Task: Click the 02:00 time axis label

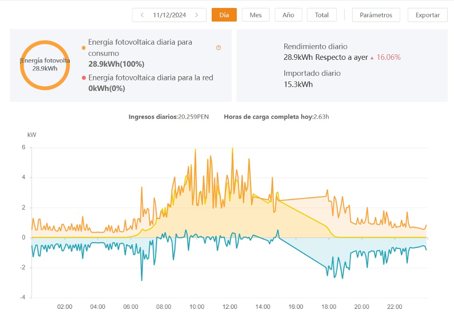Action: [65, 307]
